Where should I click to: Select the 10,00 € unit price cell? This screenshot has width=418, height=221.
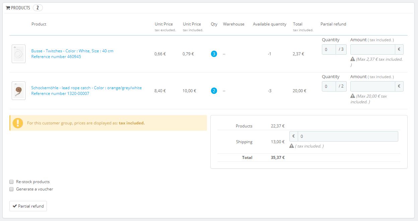pyautogui.click(x=189, y=91)
